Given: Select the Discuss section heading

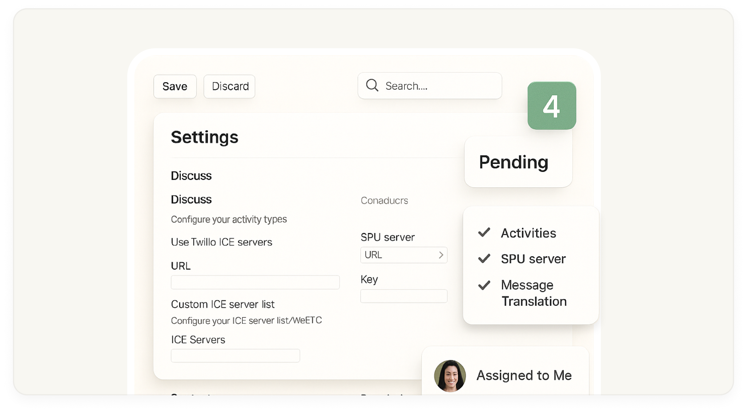Looking at the screenshot, I should point(191,176).
